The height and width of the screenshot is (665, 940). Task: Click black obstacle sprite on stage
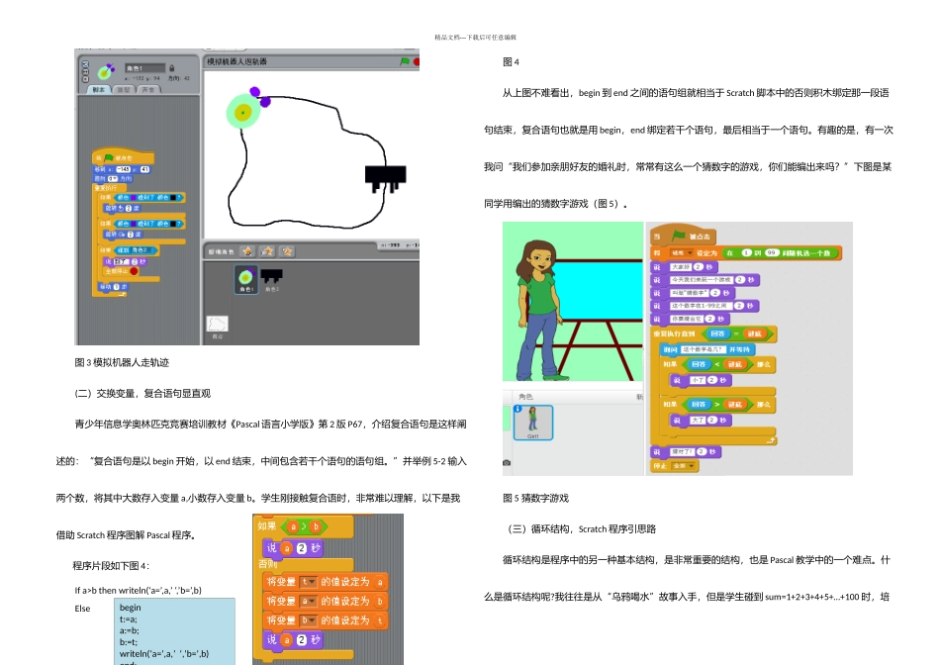[386, 179]
